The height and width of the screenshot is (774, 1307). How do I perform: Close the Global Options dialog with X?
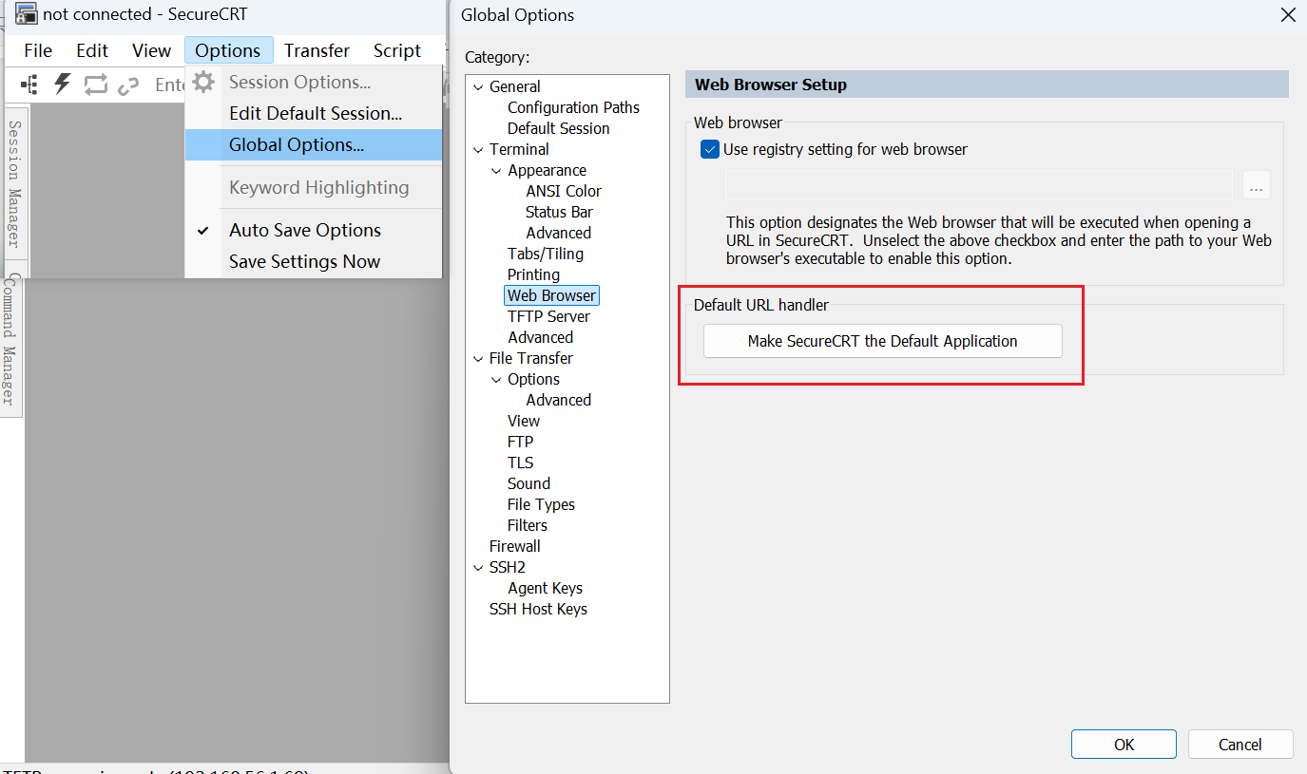[x=1288, y=15]
